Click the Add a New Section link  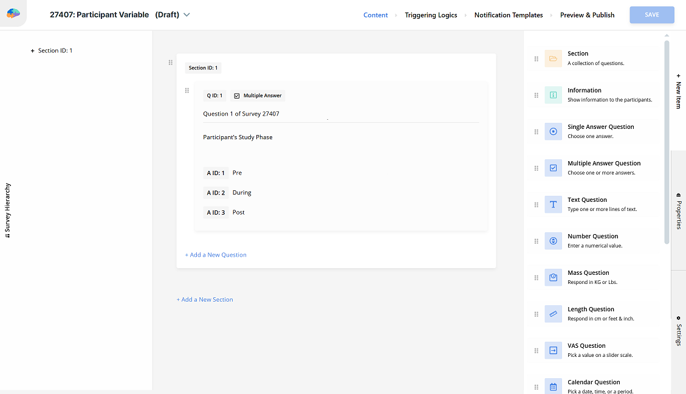pyautogui.click(x=205, y=300)
